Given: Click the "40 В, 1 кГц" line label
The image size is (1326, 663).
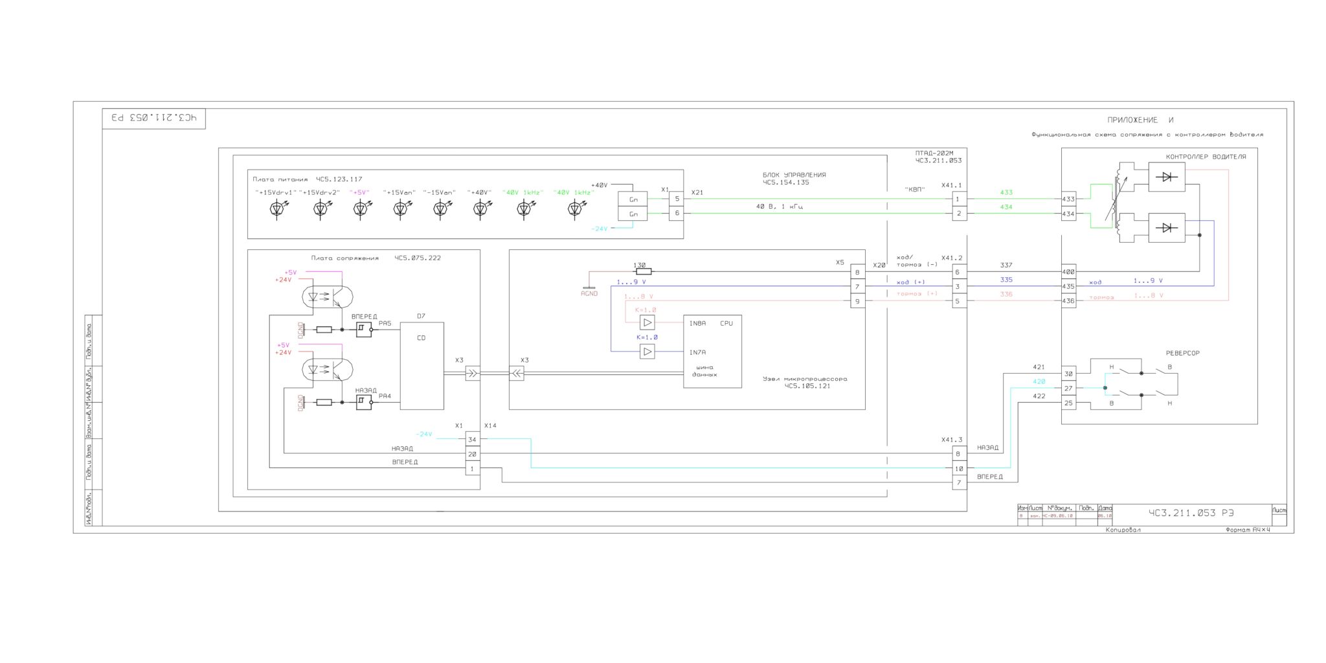Looking at the screenshot, I should (x=780, y=207).
